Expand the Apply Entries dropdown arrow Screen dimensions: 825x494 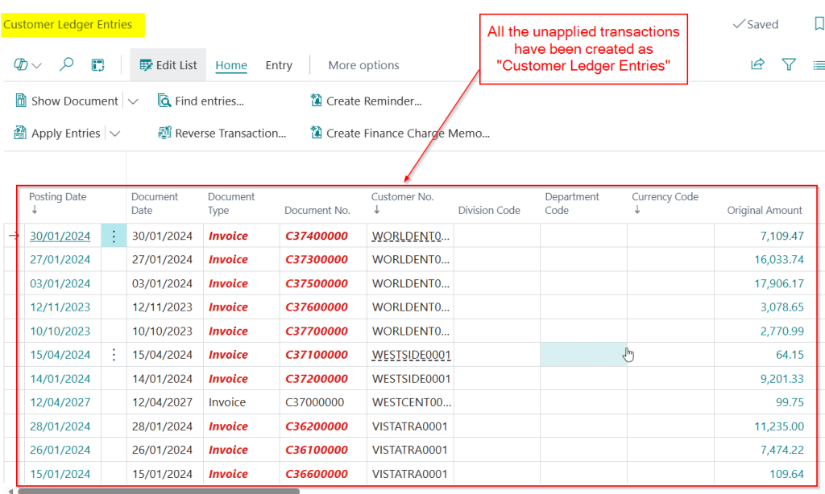(114, 134)
